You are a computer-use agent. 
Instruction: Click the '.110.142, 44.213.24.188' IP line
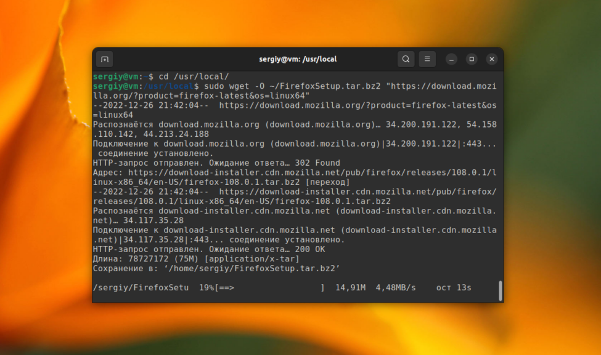151,134
